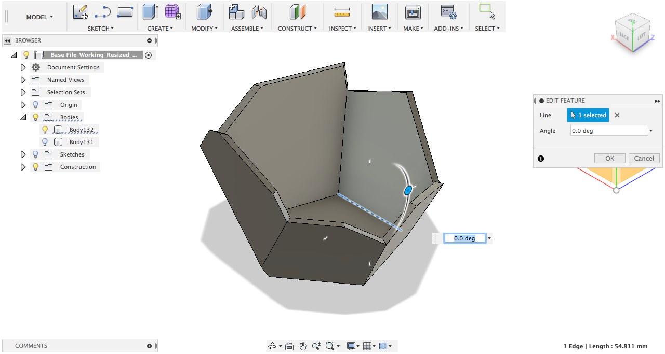
Task: Click the Pan hand icon
Action: (x=303, y=346)
